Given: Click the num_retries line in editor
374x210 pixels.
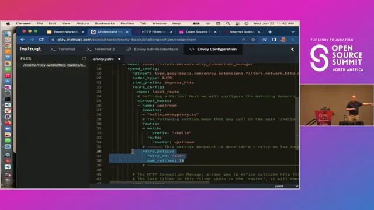Looking at the screenshot, I should point(165,161).
